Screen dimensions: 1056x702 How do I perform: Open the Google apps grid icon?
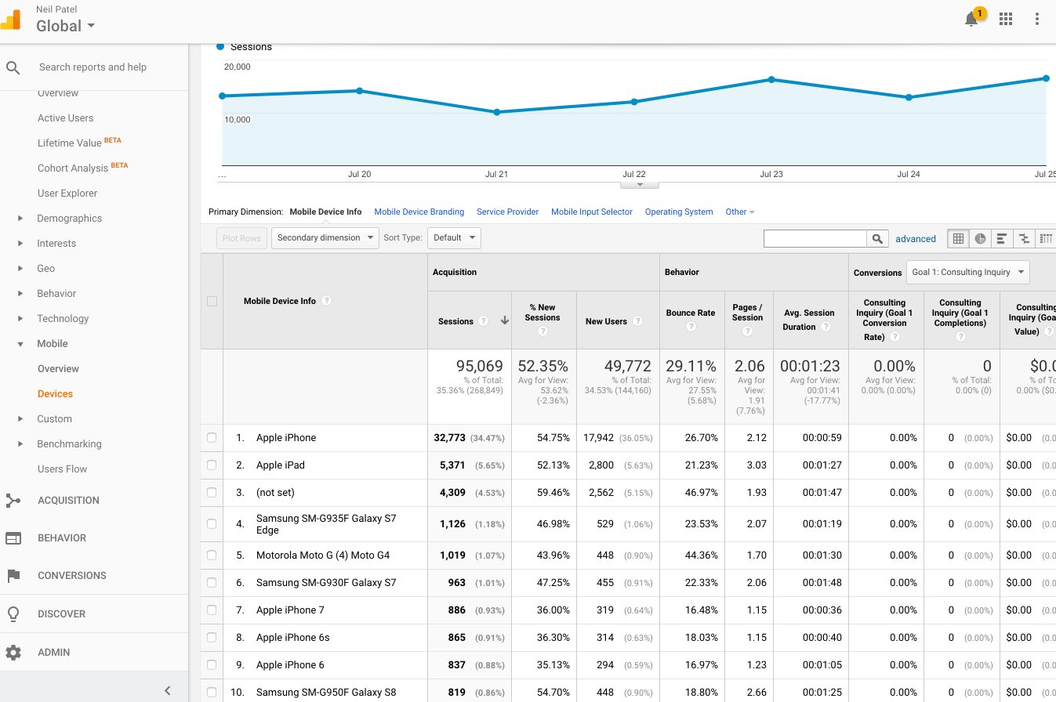pos(1006,19)
